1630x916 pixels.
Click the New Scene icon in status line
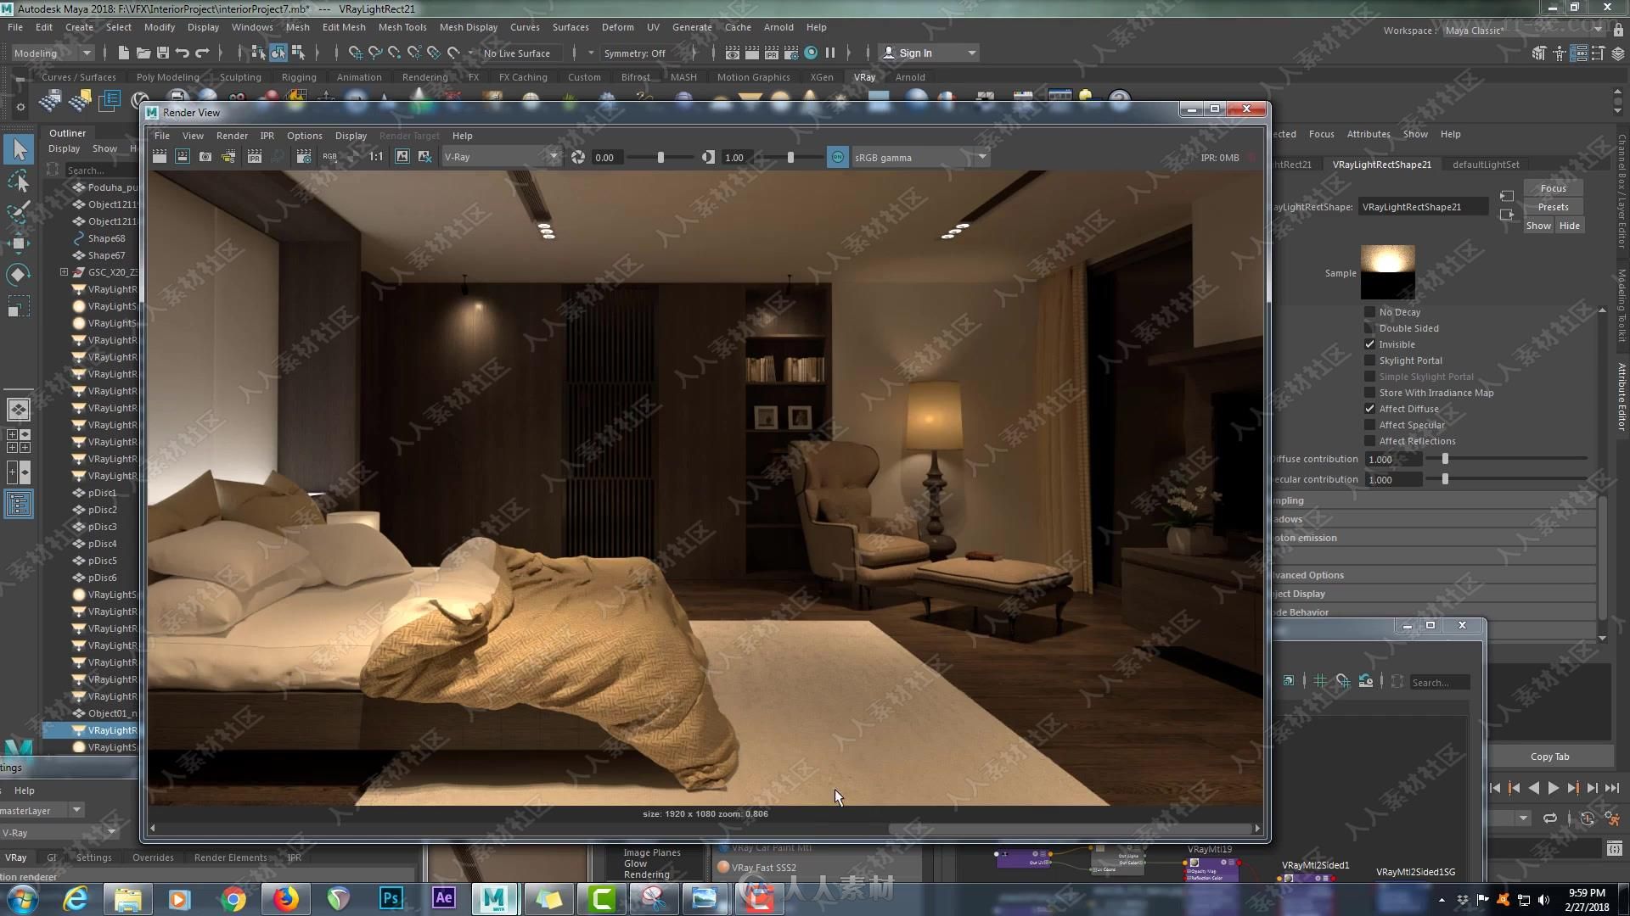pos(123,53)
